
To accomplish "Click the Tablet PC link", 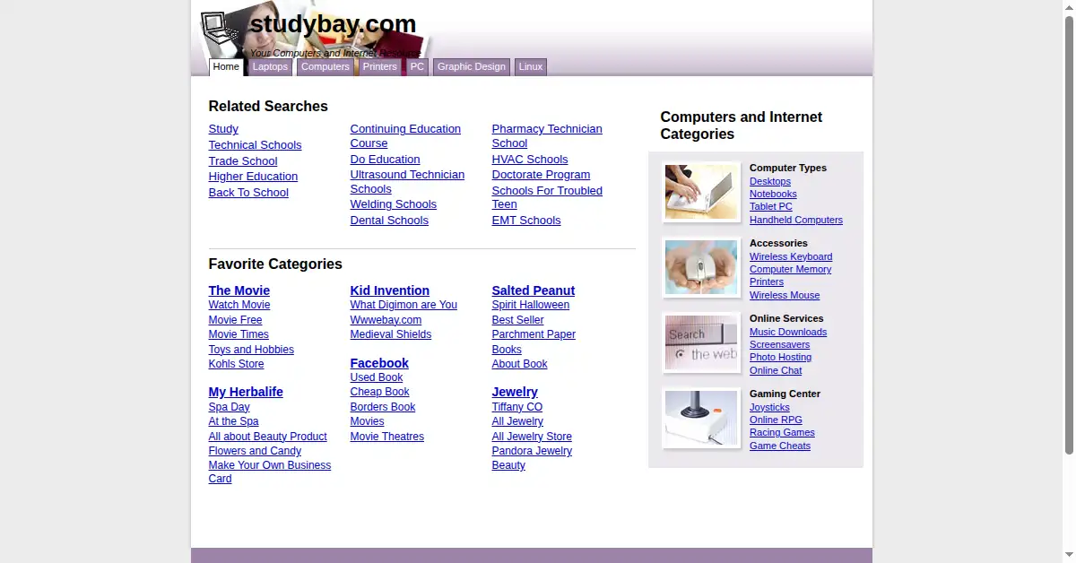I will (x=771, y=206).
